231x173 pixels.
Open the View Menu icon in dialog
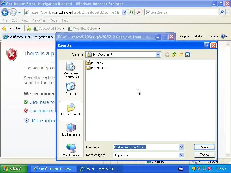tap(189, 55)
